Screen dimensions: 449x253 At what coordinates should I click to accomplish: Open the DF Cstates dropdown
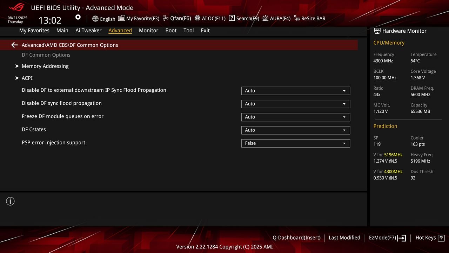click(295, 130)
